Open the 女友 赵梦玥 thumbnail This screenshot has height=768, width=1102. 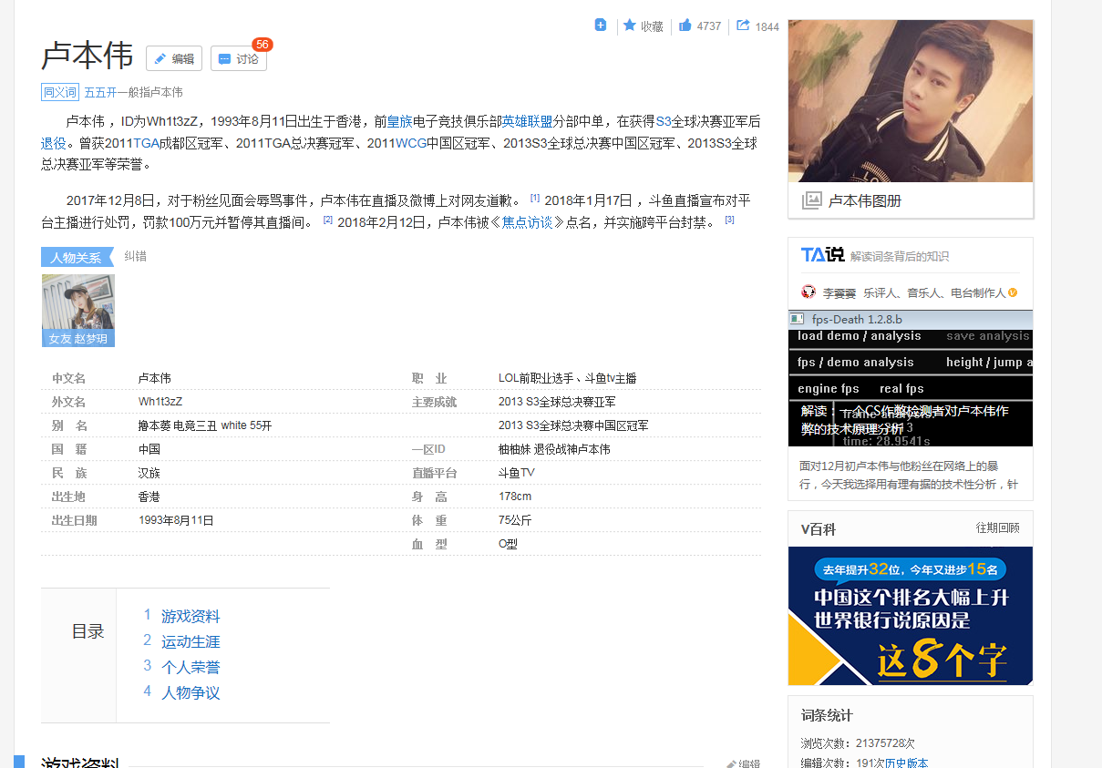tap(78, 311)
